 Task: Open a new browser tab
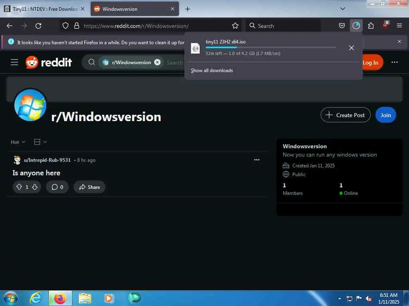tap(187, 9)
